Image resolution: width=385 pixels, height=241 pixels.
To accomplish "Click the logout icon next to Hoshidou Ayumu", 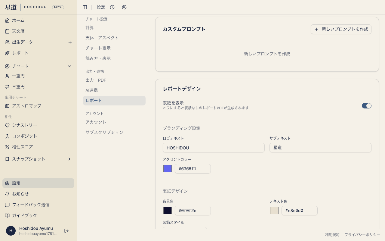I will [x=66, y=231].
